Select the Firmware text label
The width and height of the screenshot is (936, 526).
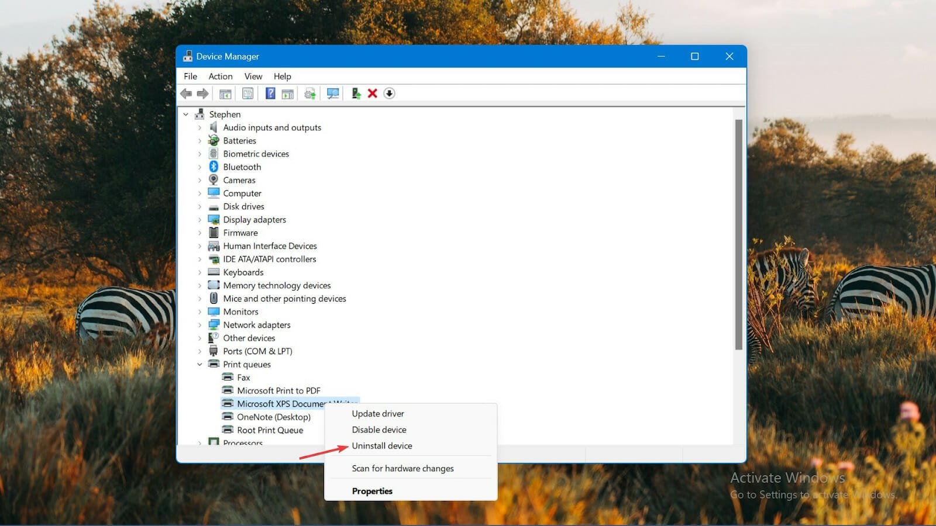(x=240, y=233)
